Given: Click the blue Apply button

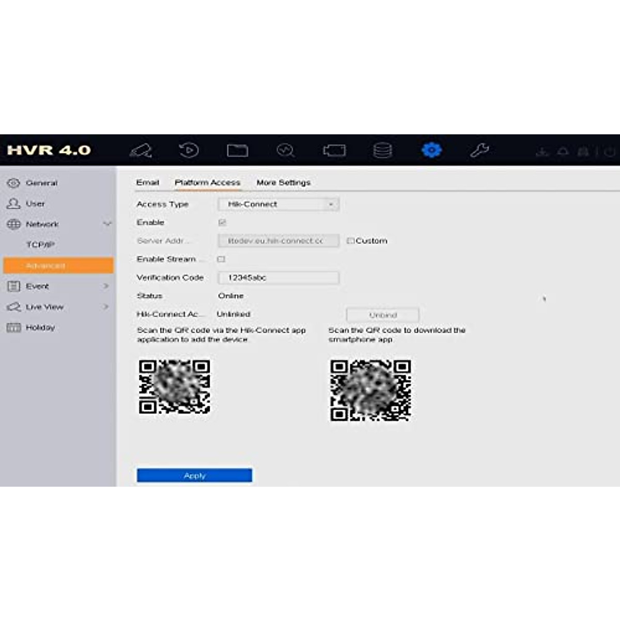Looking at the screenshot, I should click(x=194, y=475).
